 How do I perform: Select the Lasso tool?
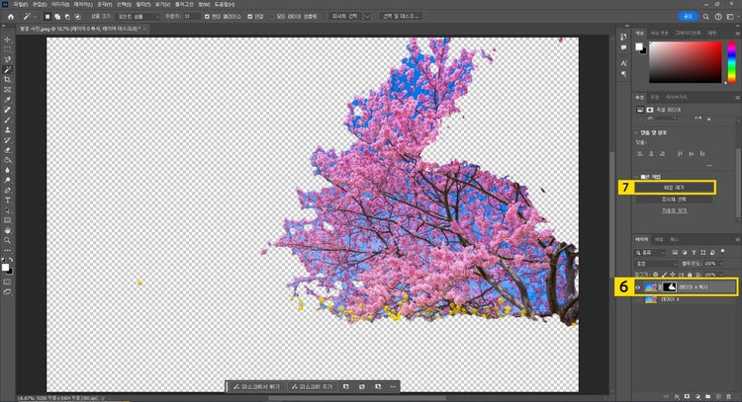point(7,59)
